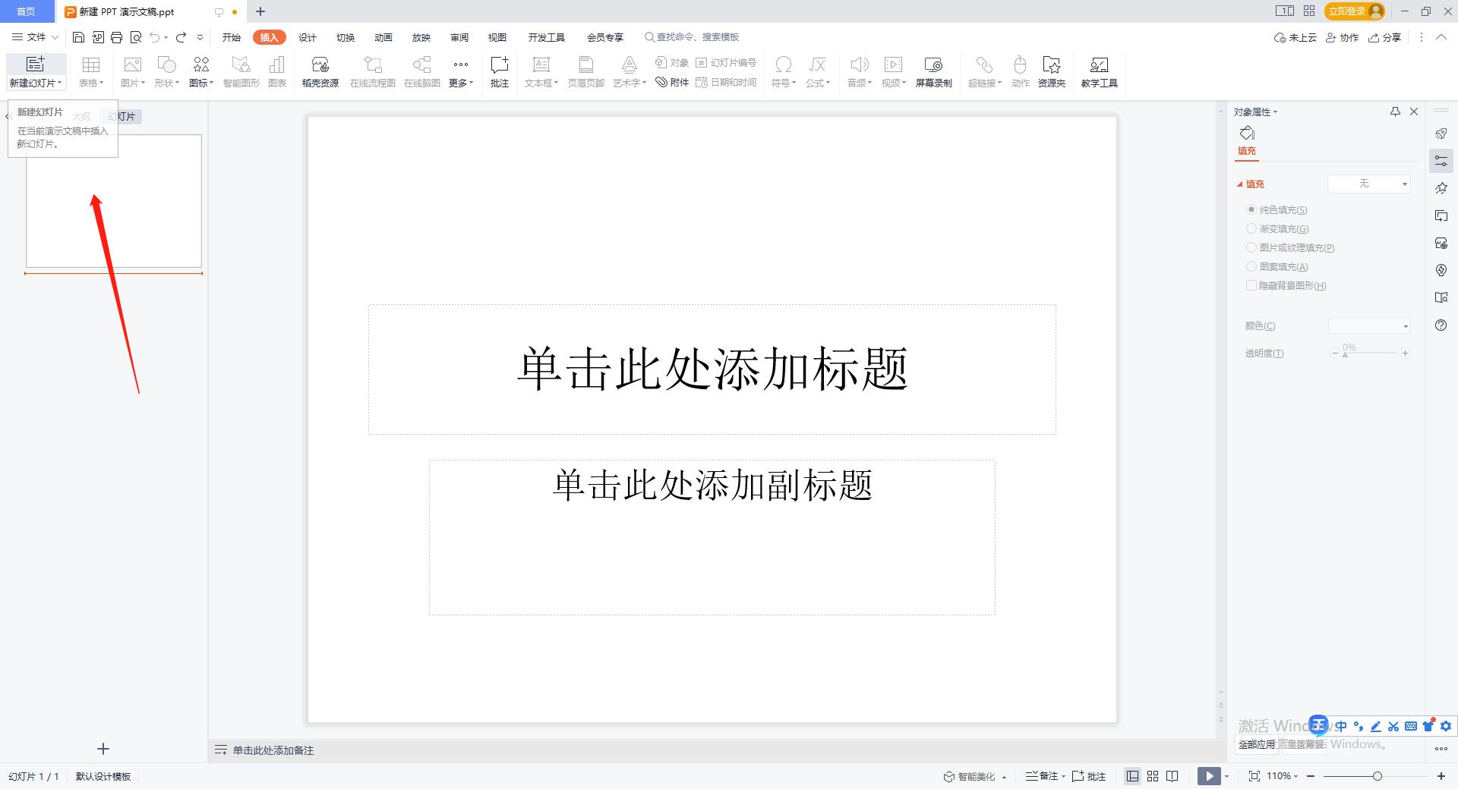The height and width of the screenshot is (789, 1458).
Task: Open the 填充 fill type dropdown
Action: coord(1368,184)
